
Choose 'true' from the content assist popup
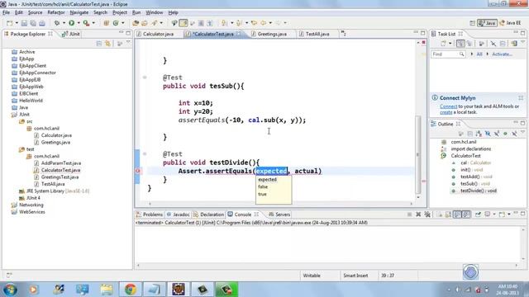pyautogui.click(x=263, y=195)
